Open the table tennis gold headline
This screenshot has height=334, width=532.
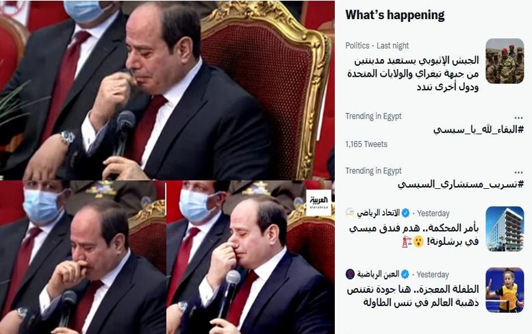point(413,296)
